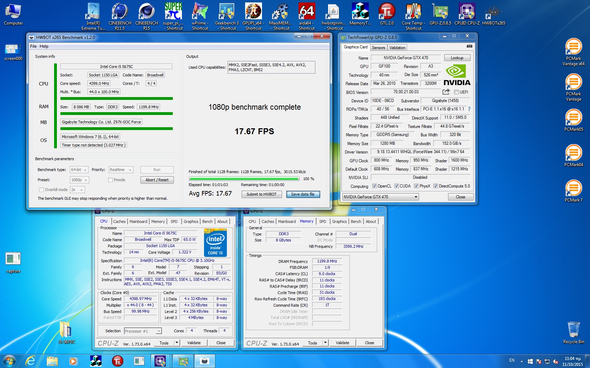This screenshot has width=590, height=368.
Task: Open Processor #1 selection dropdown
Action: coord(143,331)
